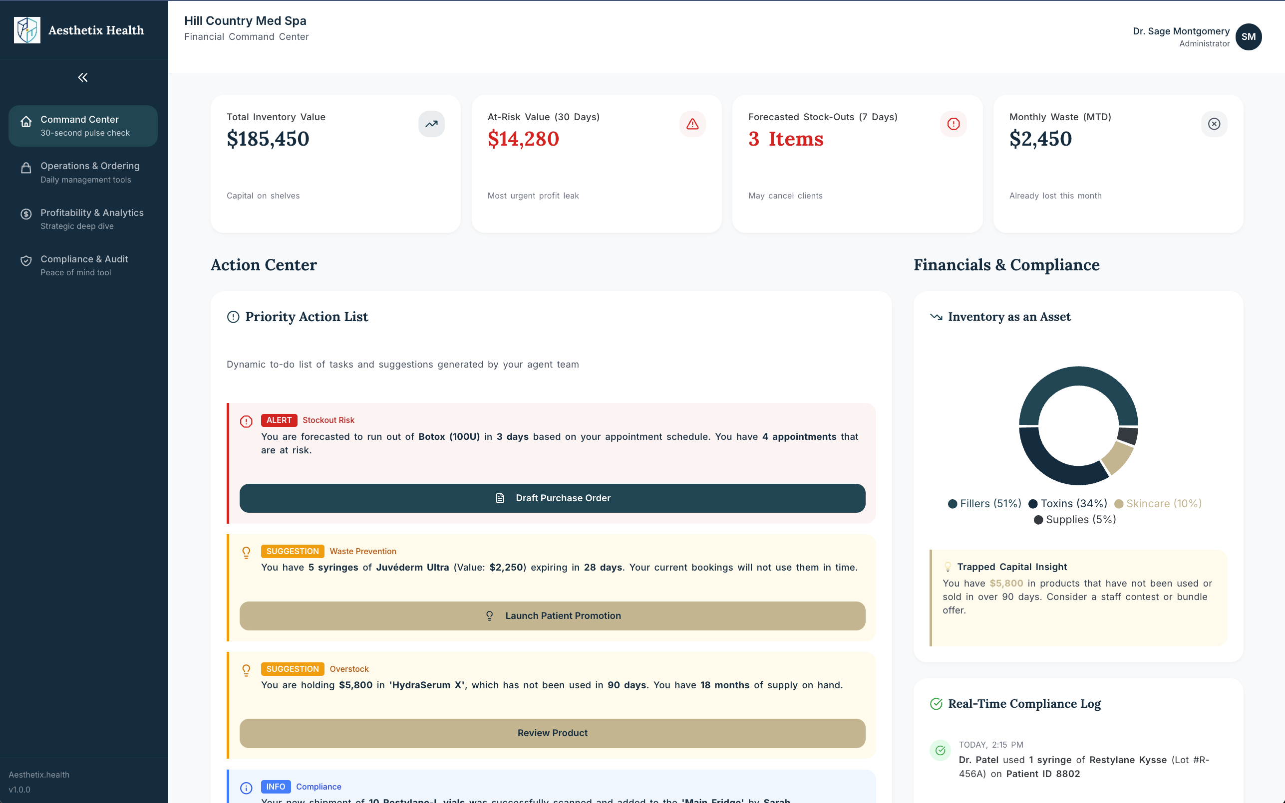1285x803 pixels.
Task: Click the Draft Purchase Order button
Action: pyautogui.click(x=552, y=498)
